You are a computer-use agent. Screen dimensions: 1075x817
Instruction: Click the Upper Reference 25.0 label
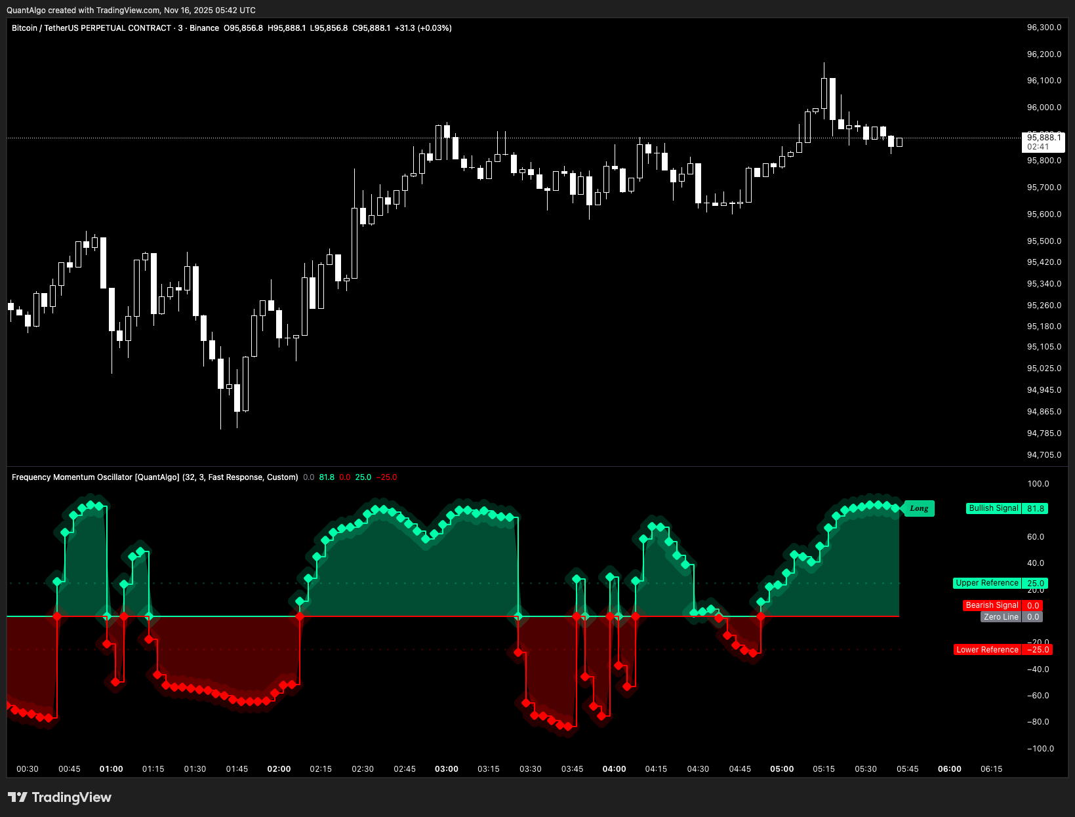click(x=1001, y=583)
